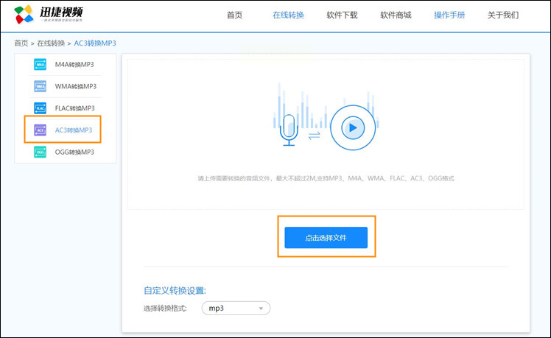Open the 软件下载 navigation menu item

tap(342, 15)
